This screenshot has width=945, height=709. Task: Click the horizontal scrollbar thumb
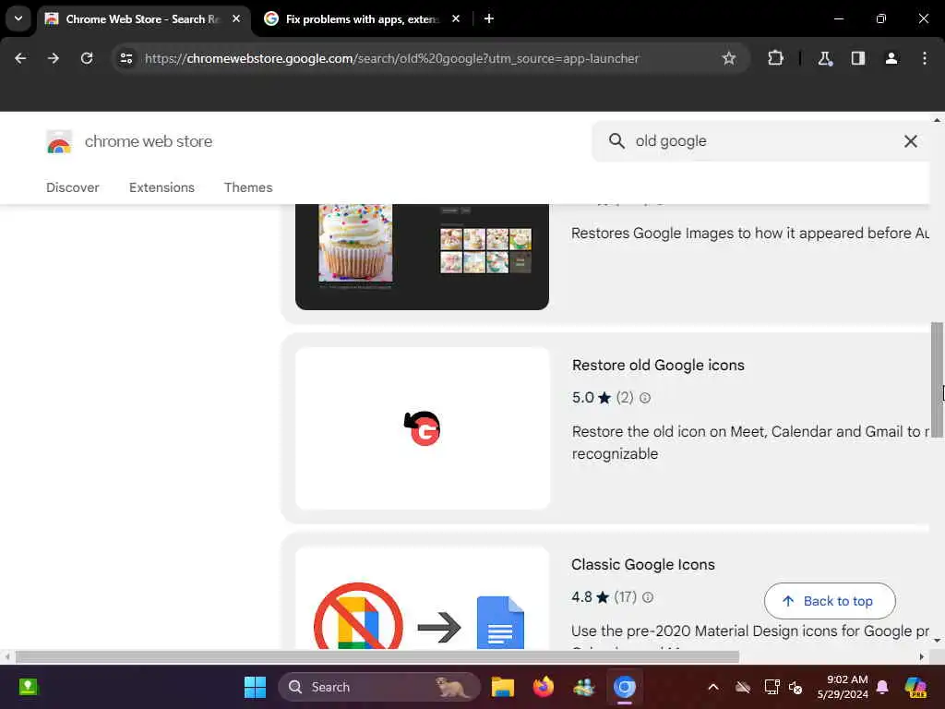pyautogui.click(x=377, y=656)
